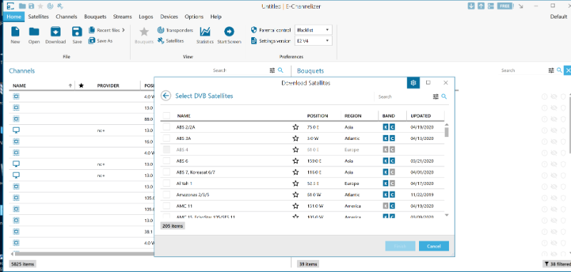Click the star of Amazonas 2/3/5
571x272 pixels.
295,194
